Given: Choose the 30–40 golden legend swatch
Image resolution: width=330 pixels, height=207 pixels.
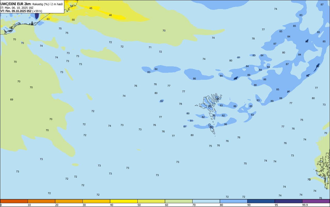Looking at the screenshot, I should pyautogui.click(x=96, y=201).
